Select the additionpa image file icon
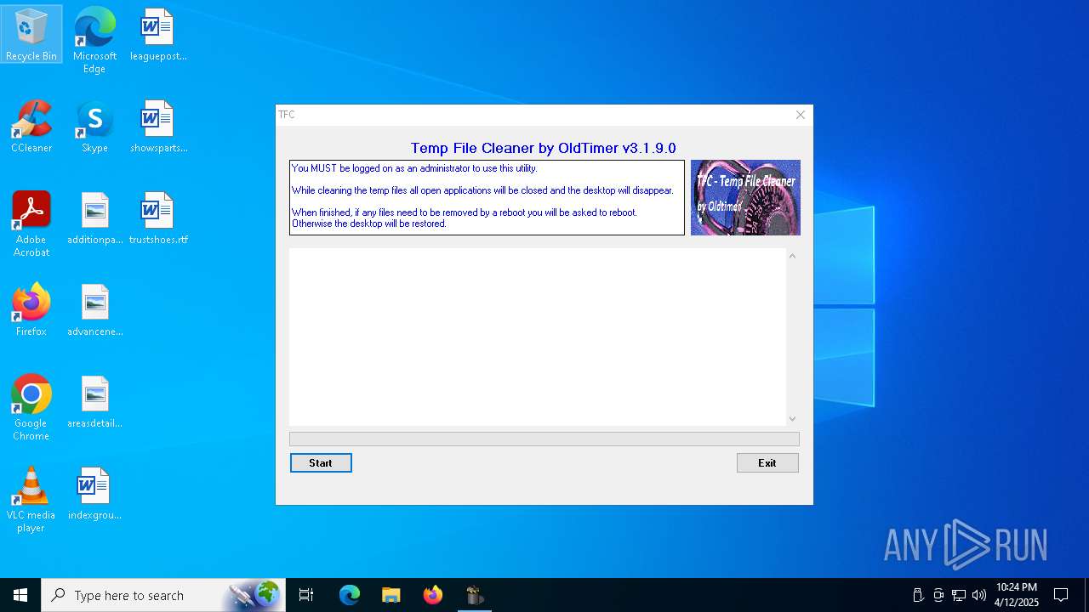 [94, 218]
